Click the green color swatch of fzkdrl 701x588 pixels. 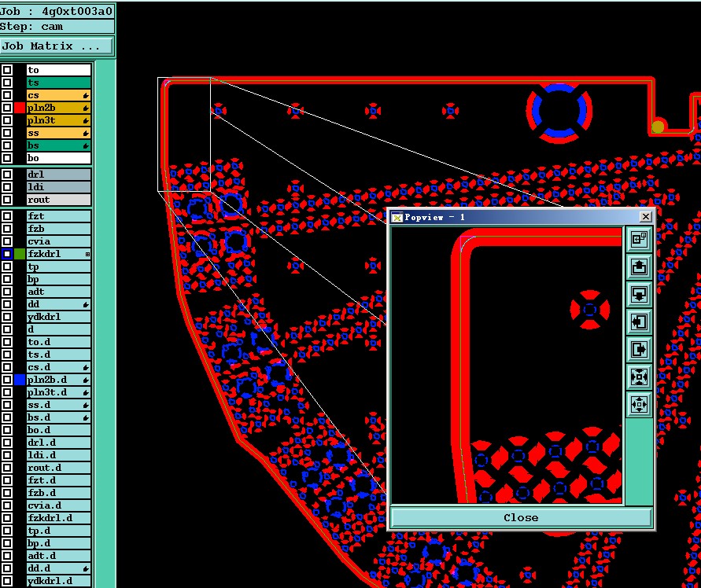tap(20, 254)
